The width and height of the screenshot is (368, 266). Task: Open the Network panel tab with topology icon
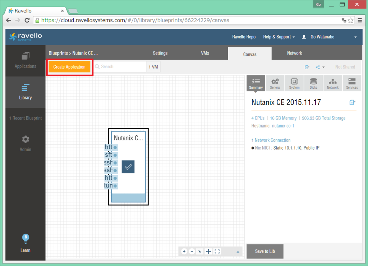coord(333,83)
